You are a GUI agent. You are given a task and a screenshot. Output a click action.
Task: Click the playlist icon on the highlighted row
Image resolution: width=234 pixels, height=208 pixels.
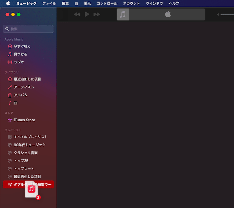click(10, 184)
